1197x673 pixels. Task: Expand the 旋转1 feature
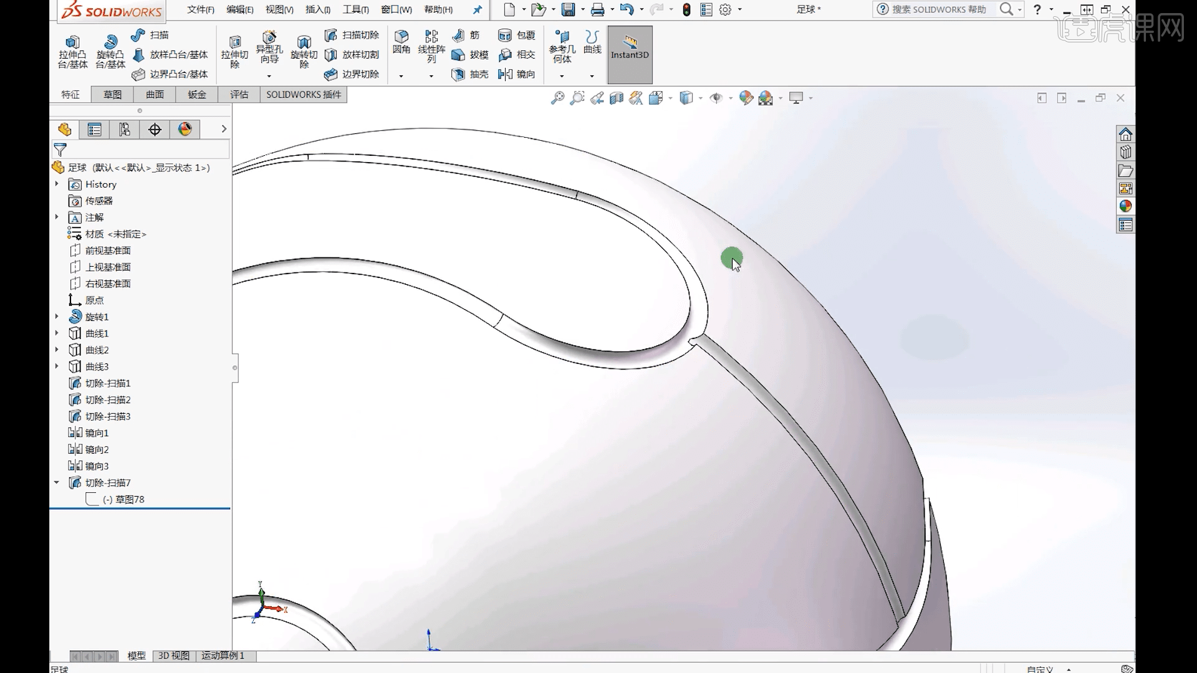coord(57,317)
